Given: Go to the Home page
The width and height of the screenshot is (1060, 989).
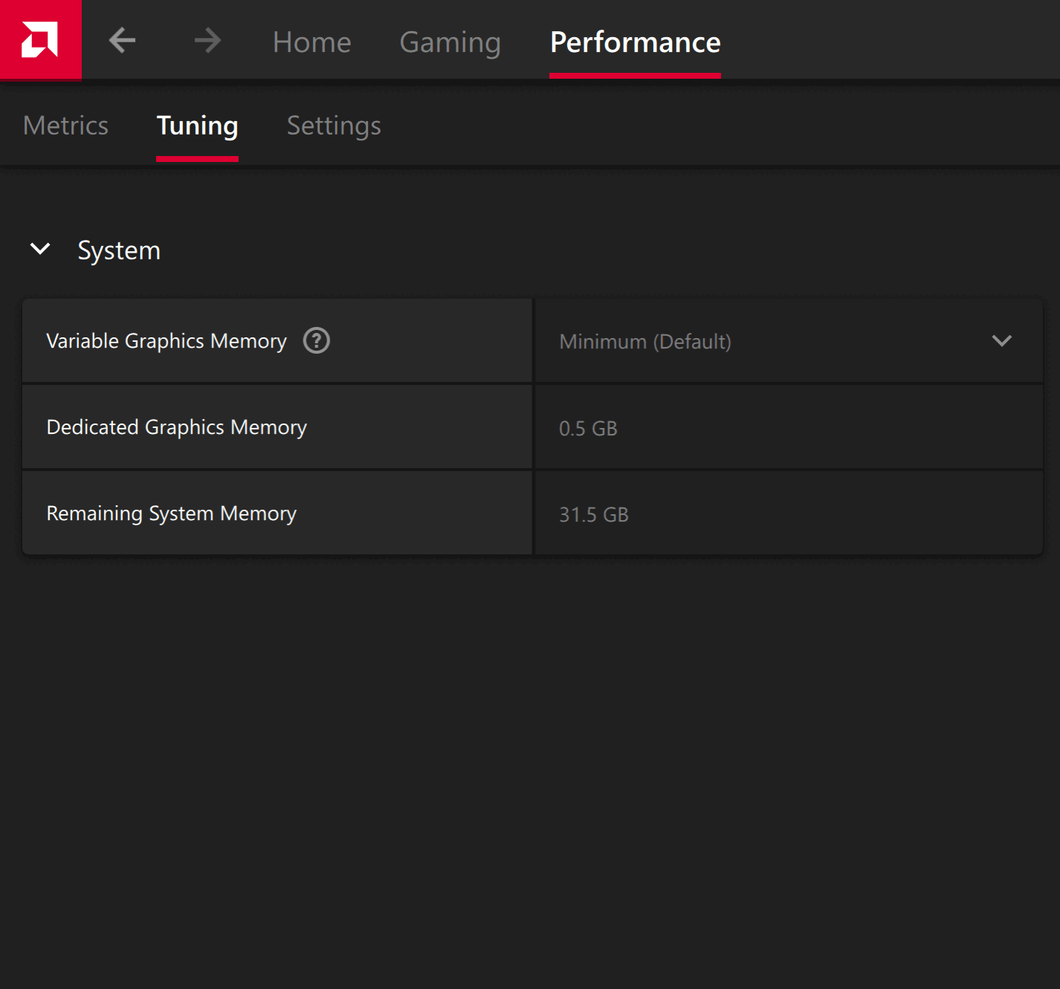Looking at the screenshot, I should [311, 42].
